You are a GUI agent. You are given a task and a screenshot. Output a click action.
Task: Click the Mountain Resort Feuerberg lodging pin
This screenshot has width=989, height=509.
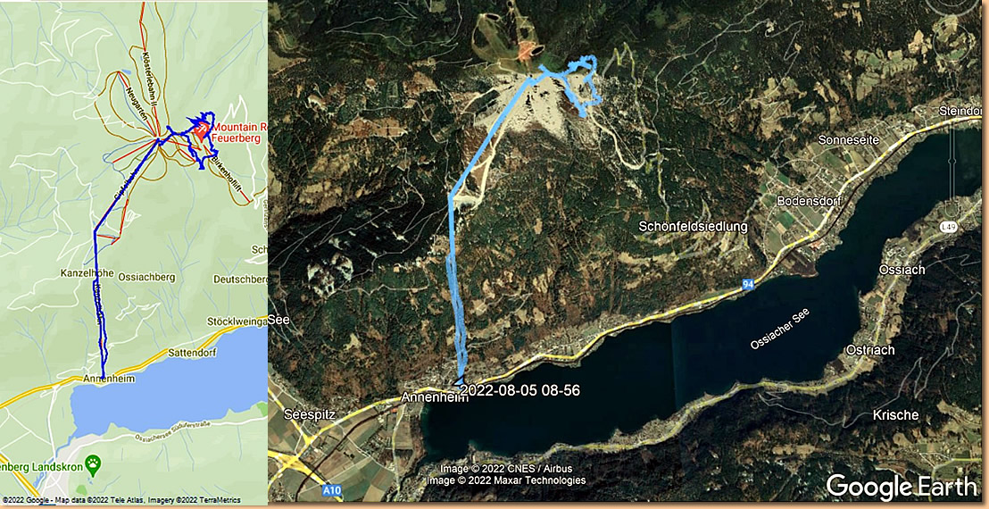point(201,132)
